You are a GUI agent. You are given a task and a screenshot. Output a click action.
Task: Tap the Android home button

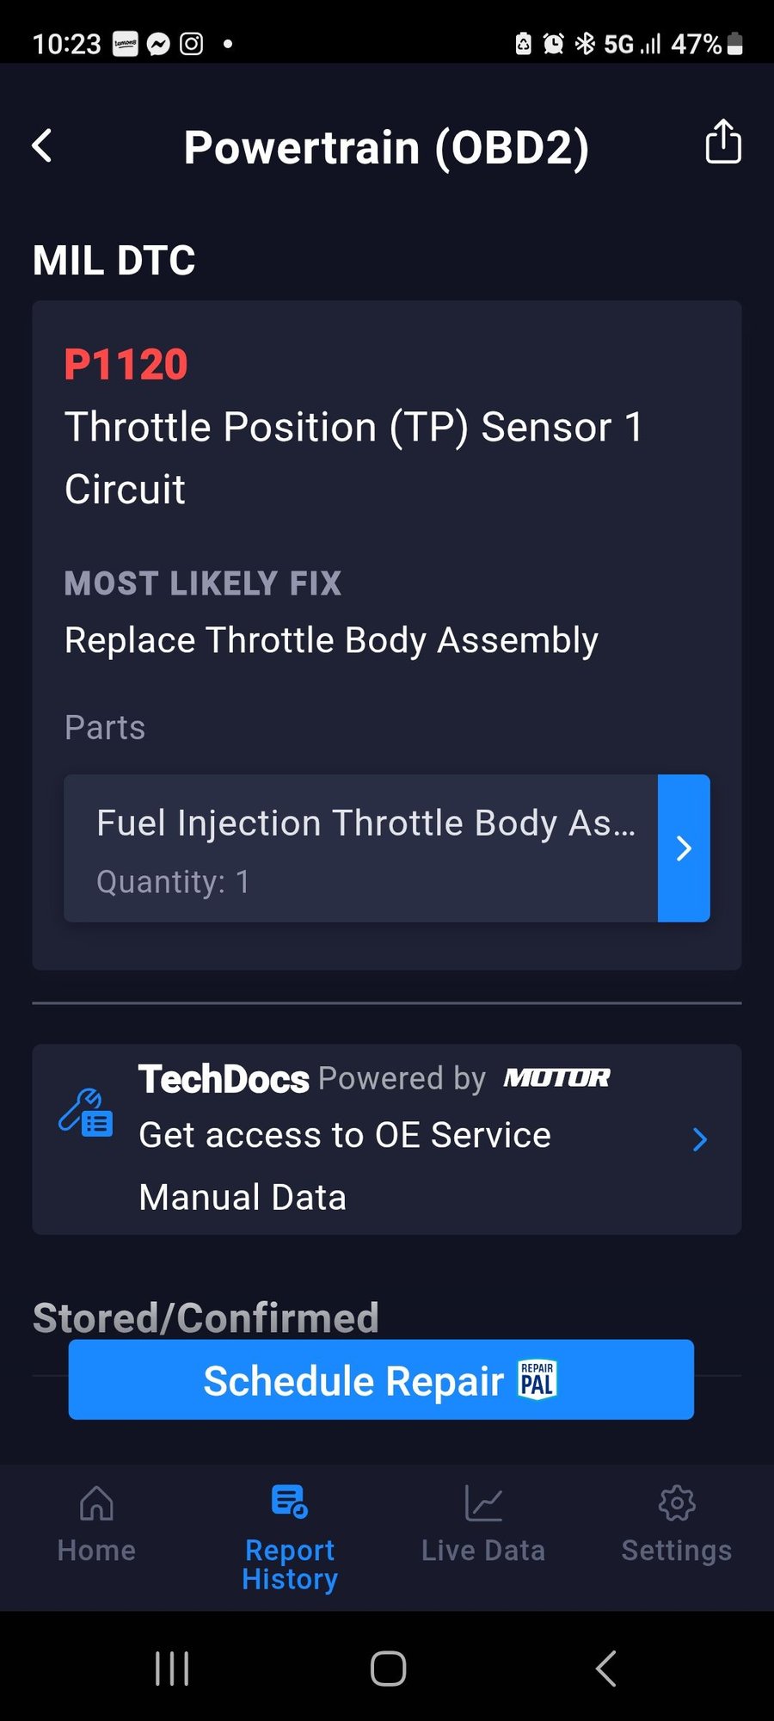coord(388,1669)
